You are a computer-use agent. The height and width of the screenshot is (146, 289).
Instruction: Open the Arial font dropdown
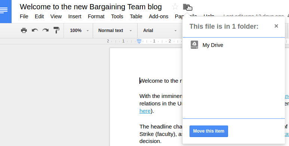tap(160, 31)
